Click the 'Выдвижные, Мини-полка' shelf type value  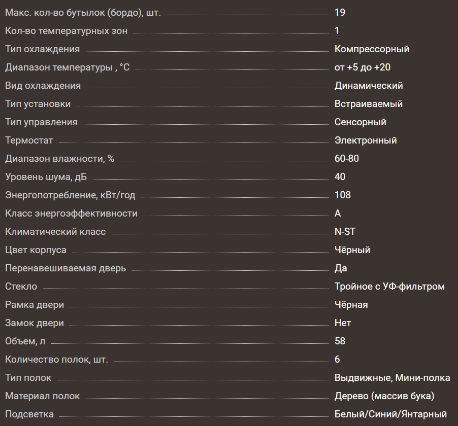coord(392,378)
